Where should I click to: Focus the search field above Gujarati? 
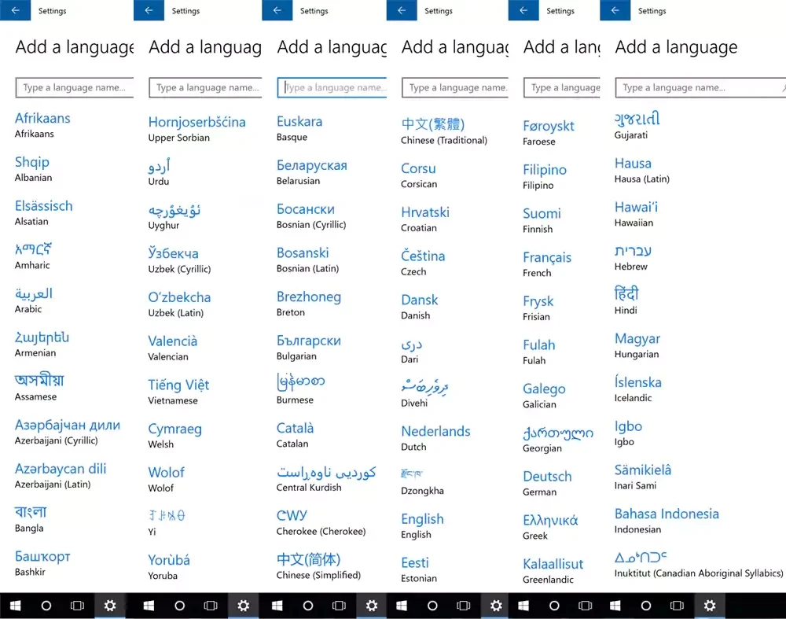[x=700, y=87]
